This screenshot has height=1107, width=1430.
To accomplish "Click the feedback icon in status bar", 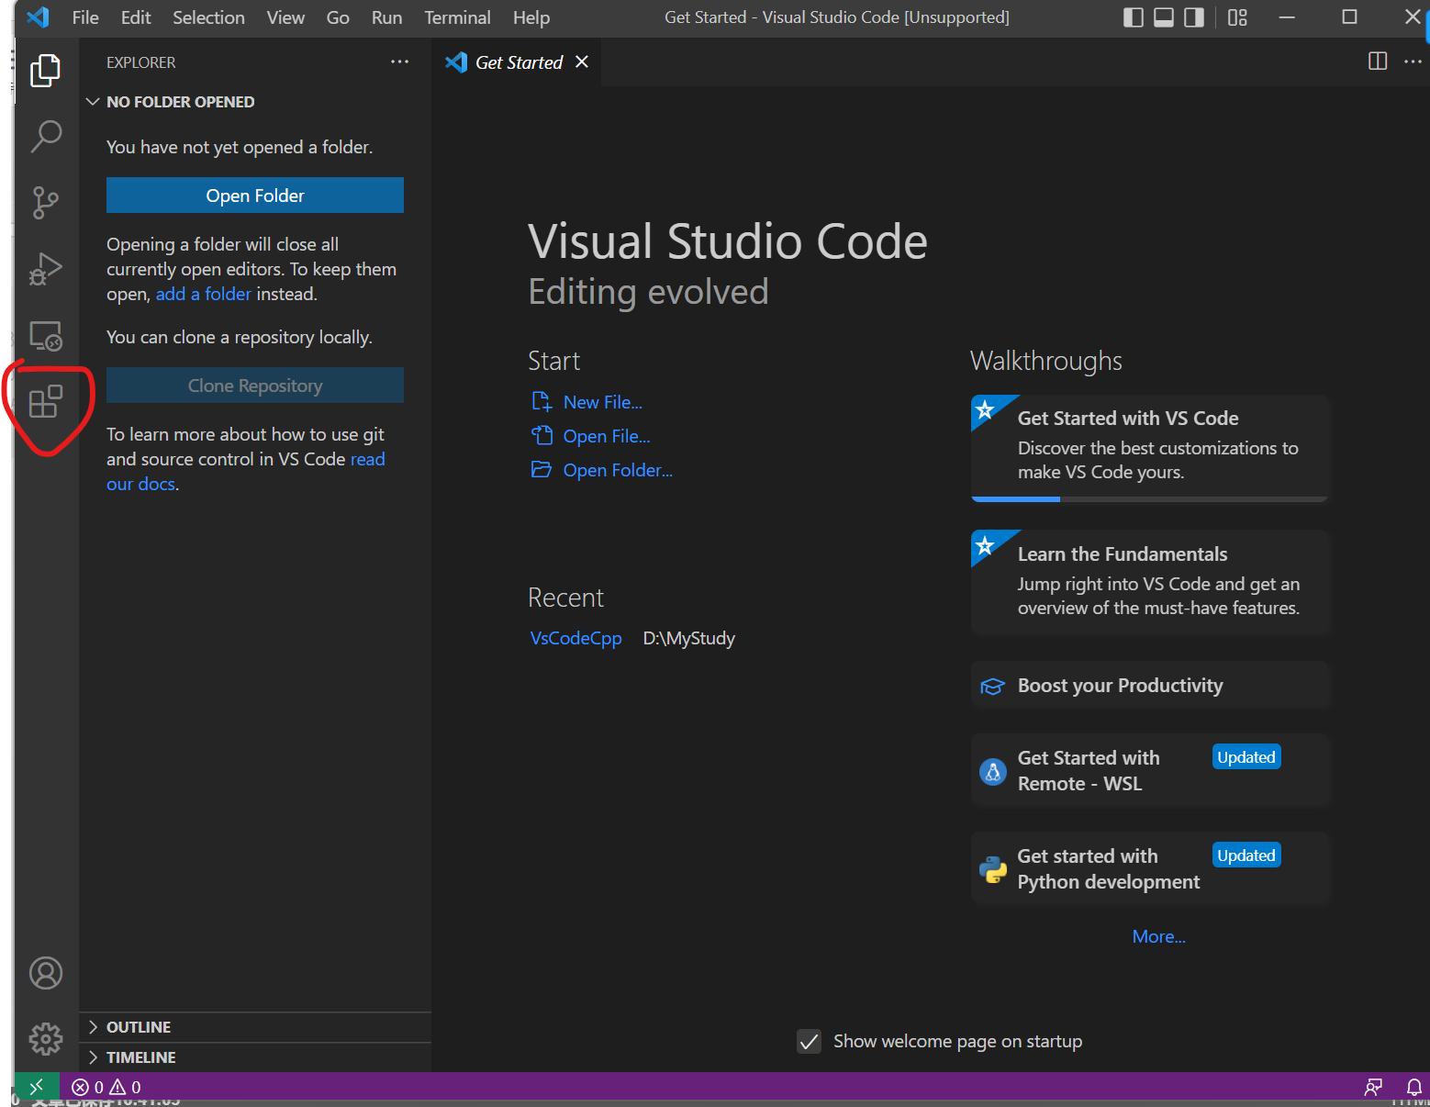I will click(x=1373, y=1087).
